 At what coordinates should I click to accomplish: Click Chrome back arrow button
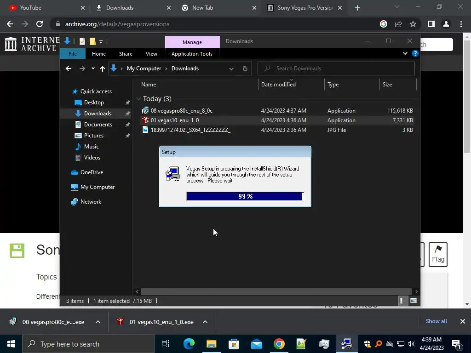point(10,24)
